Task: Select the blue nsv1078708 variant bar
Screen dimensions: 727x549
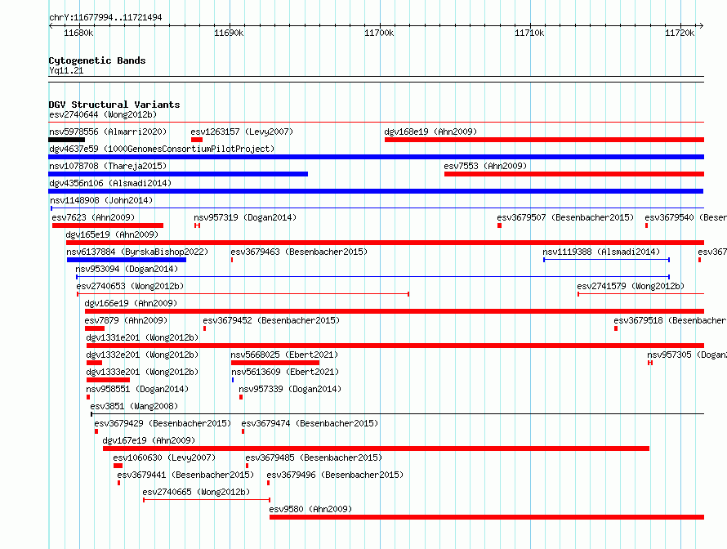Action: point(178,174)
